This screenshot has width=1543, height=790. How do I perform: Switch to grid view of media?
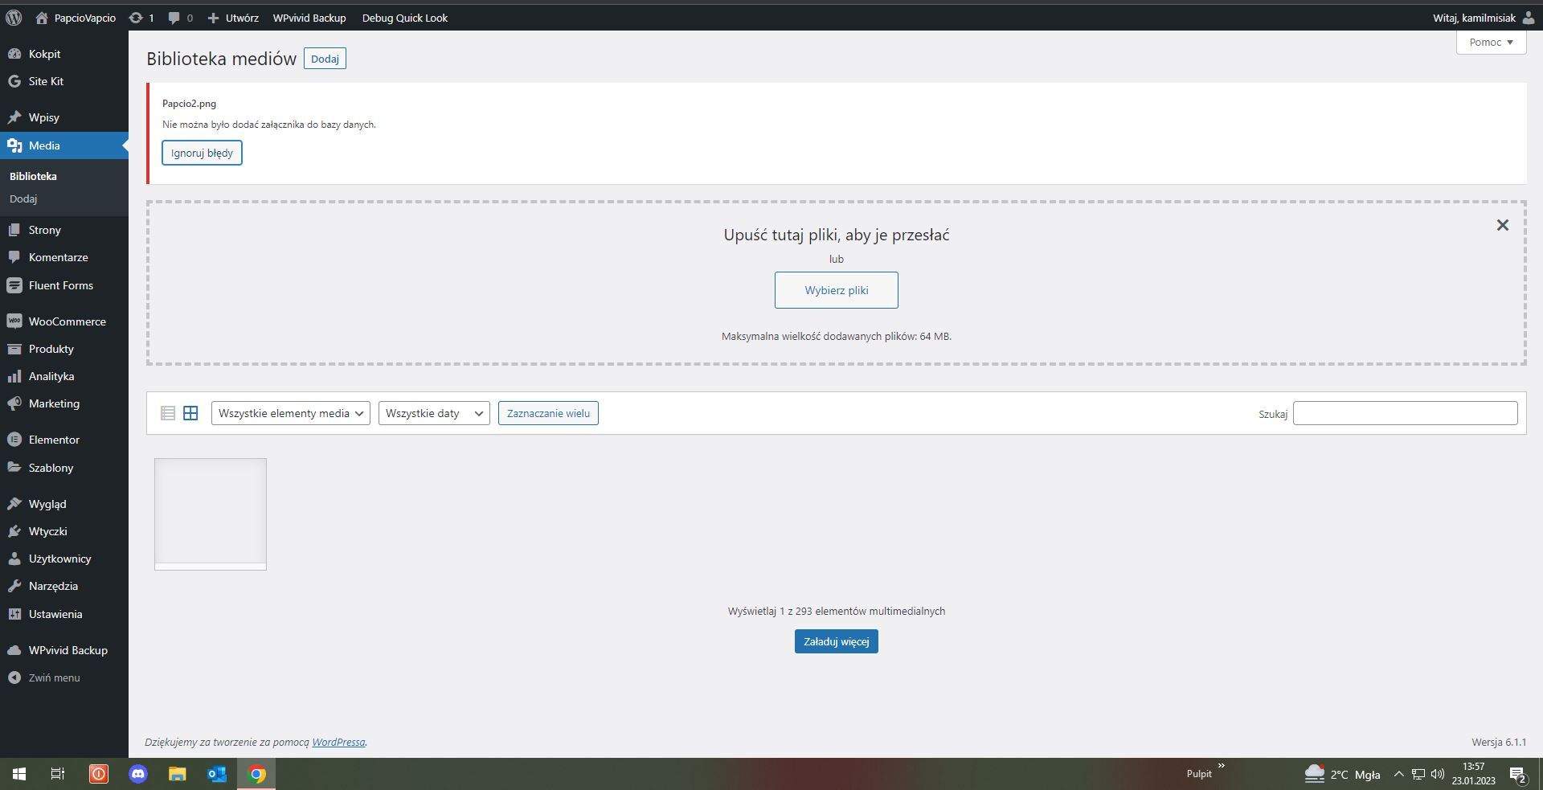190,413
